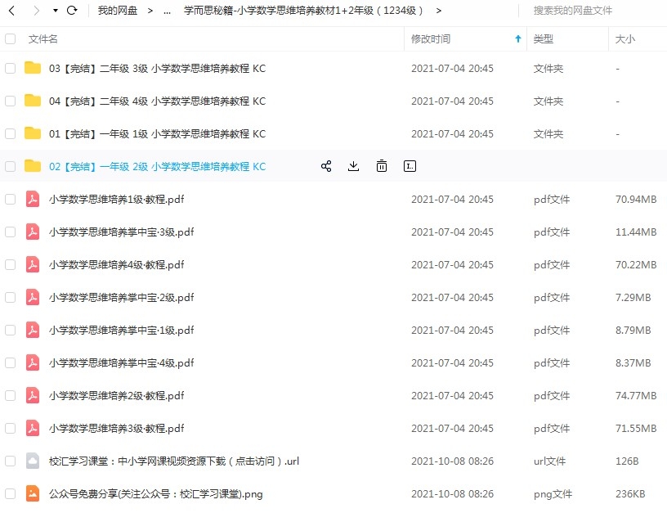Click PDF icon of 掌中宝·3级.pdf
This screenshot has height=513, width=667.
pyautogui.click(x=33, y=232)
